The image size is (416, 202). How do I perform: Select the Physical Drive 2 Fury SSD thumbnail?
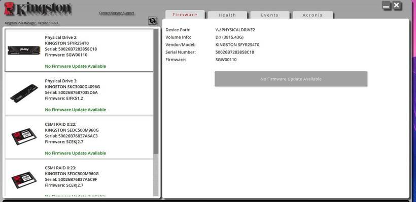[24, 50]
